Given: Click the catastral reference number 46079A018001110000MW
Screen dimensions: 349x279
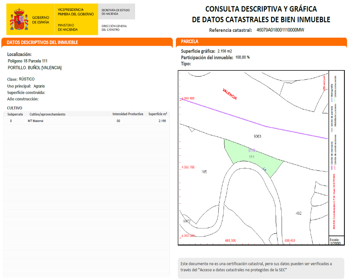Looking at the screenshot, I should pos(280,30).
